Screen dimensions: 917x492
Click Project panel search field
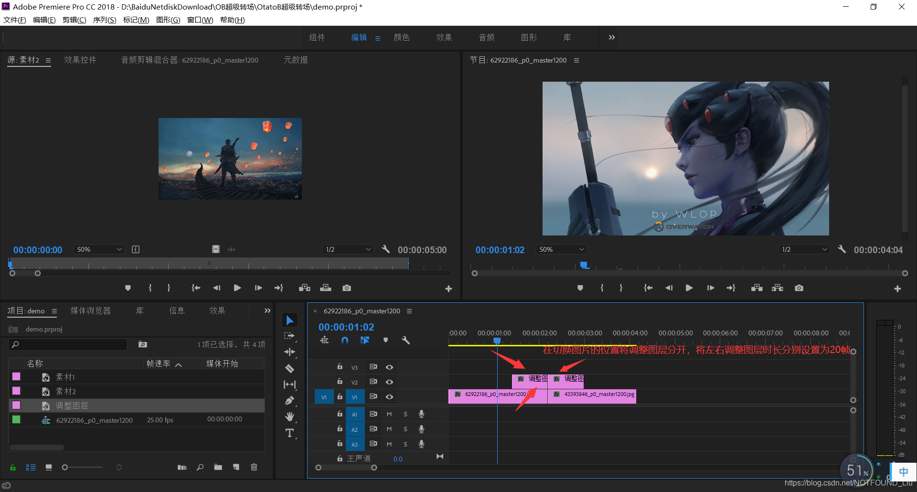click(68, 344)
